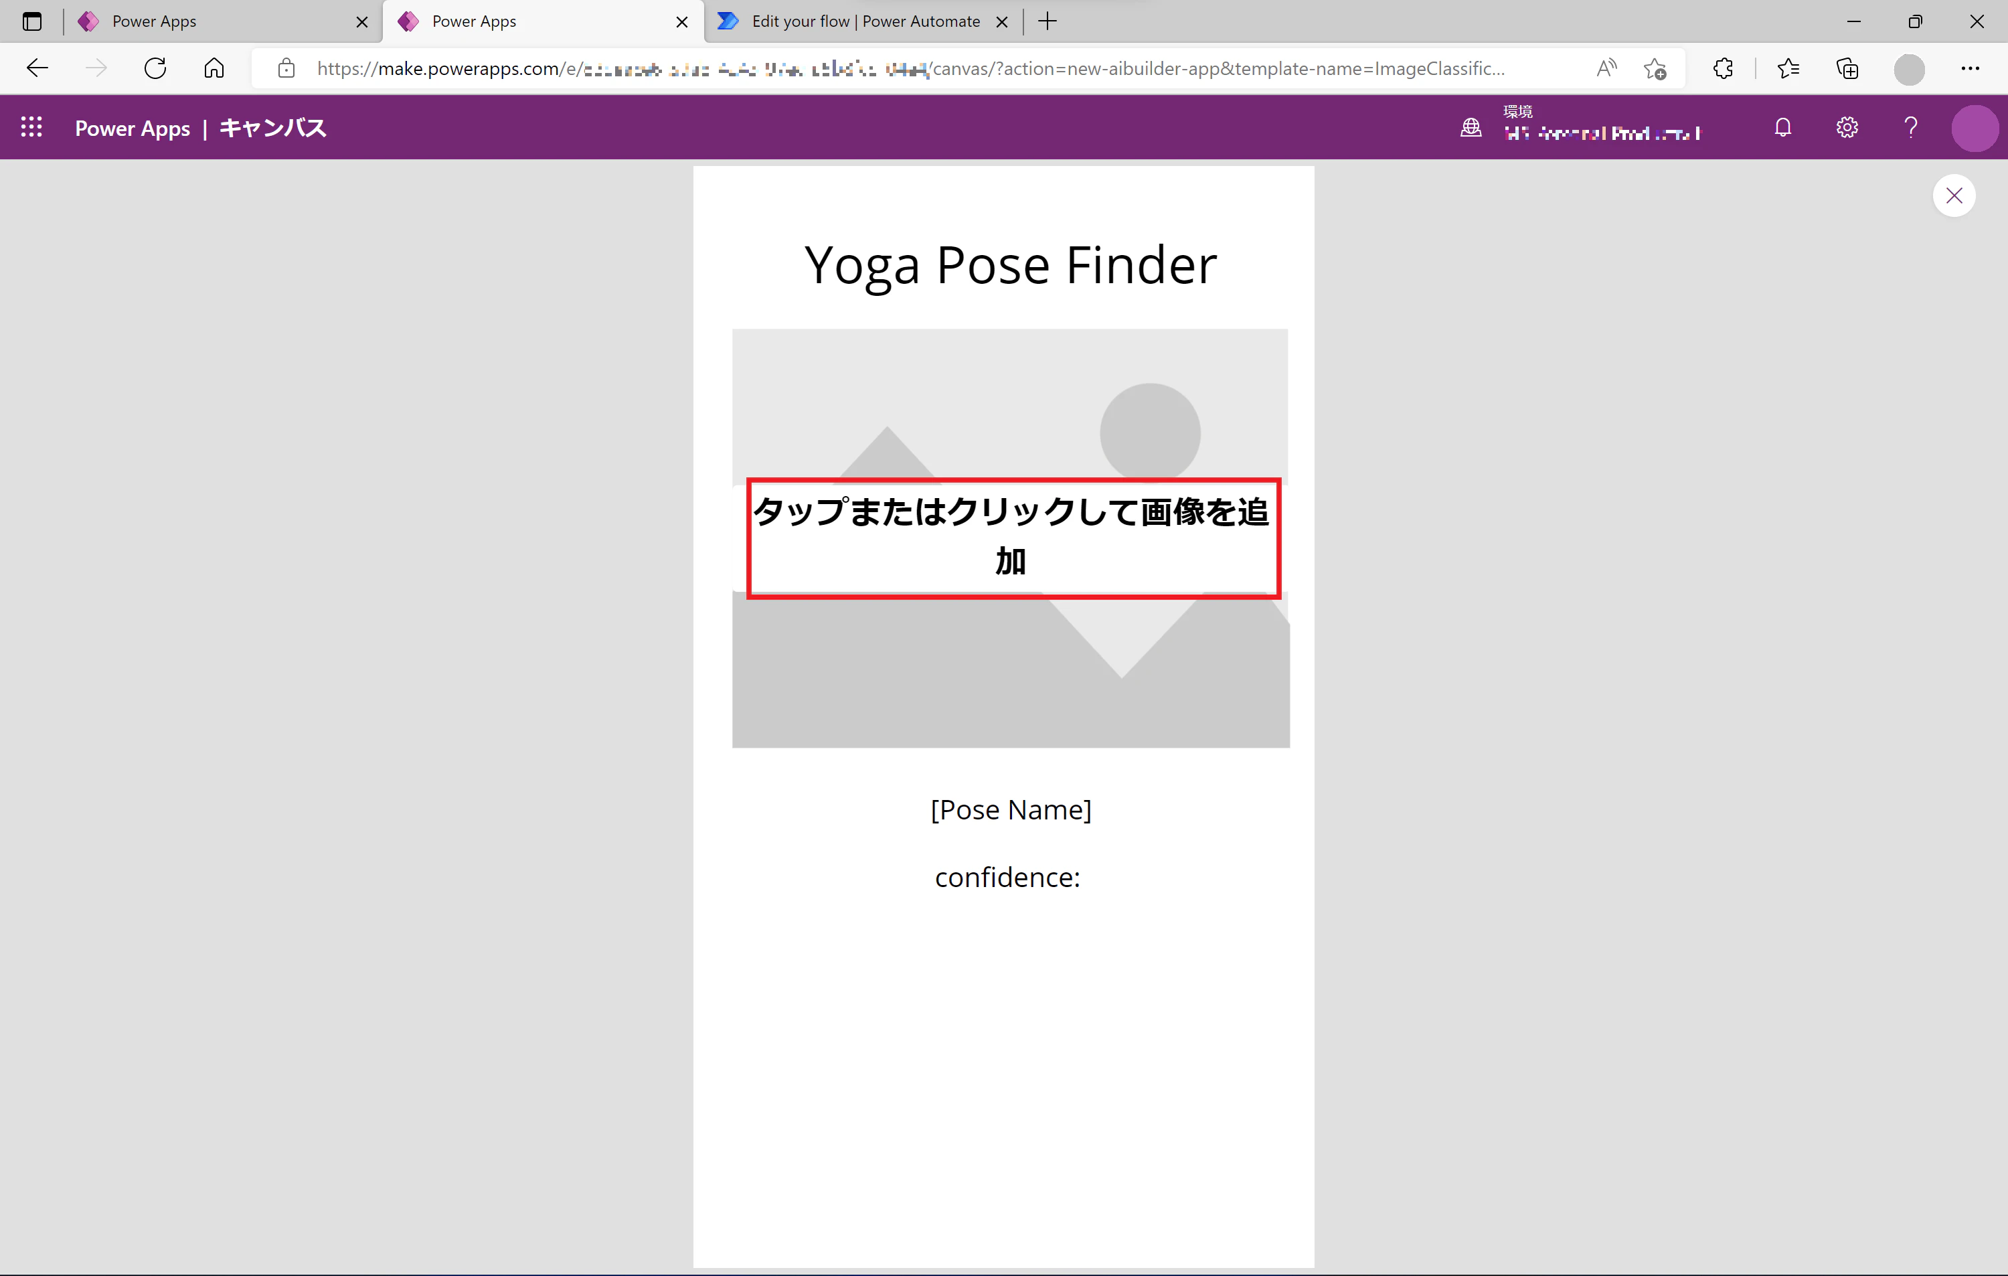Screen dimensions: 2008x1276
Task: Open a new browser tab
Action: [x=1048, y=21]
